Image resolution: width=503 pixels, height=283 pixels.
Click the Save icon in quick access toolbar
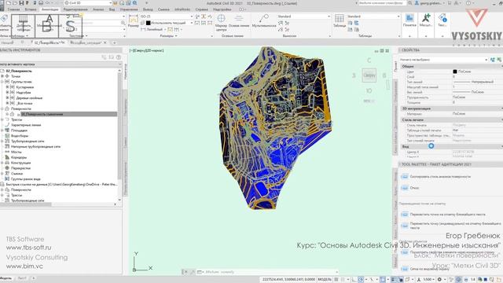point(21,3)
